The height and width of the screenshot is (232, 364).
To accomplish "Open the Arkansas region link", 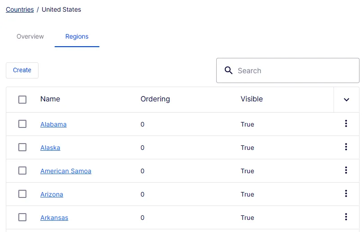I will [54, 218].
